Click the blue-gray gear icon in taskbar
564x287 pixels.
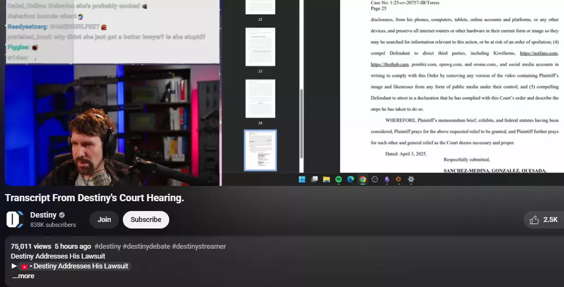pos(411,179)
